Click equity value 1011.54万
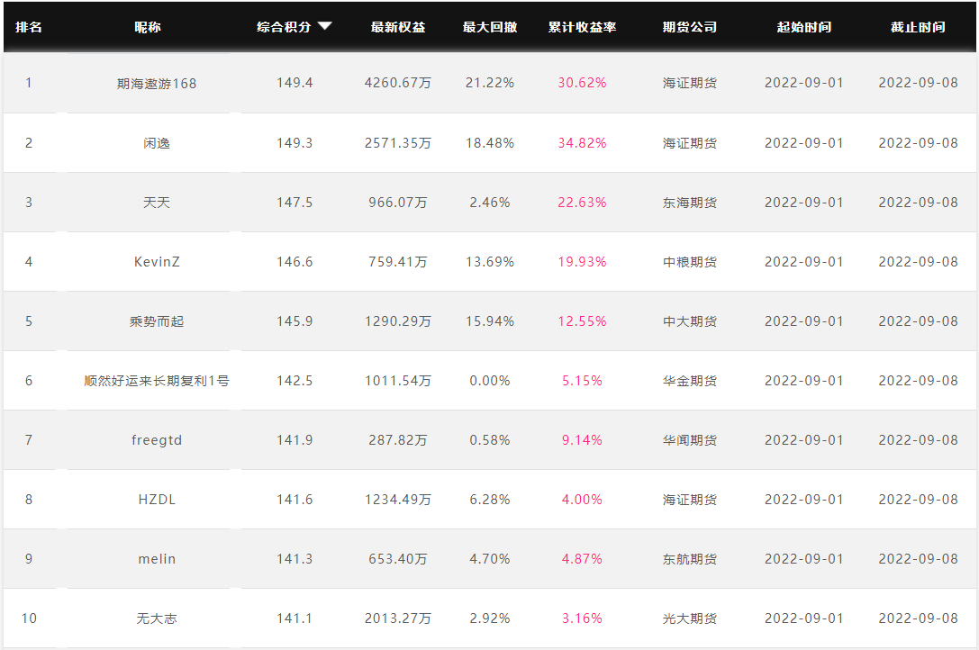The width and height of the screenshot is (979, 650). (398, 380)
